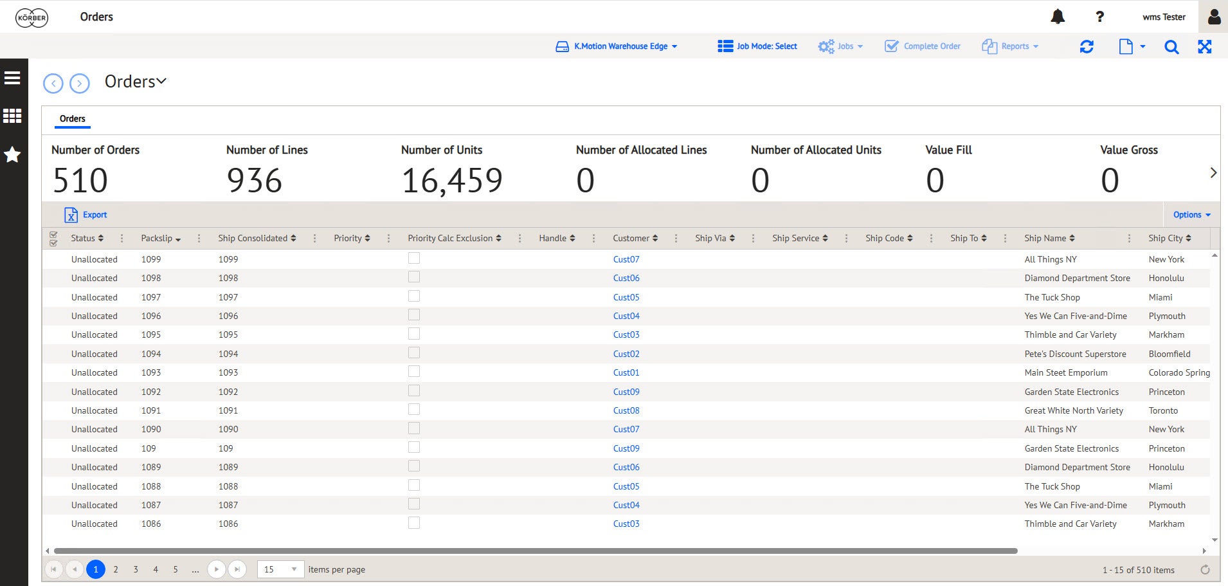Select the Orders tab
The image size is (1228, 586).
(x=73, y=118)
